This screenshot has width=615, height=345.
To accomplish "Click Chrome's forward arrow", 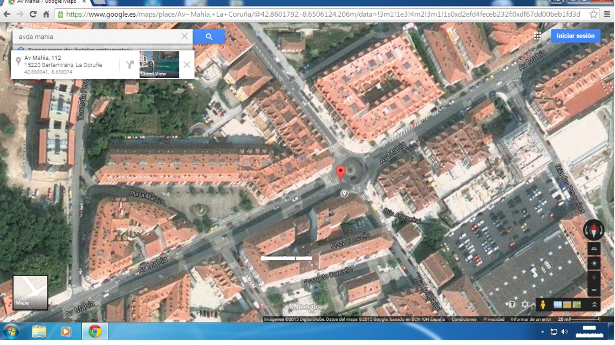I will pos(20,15).
